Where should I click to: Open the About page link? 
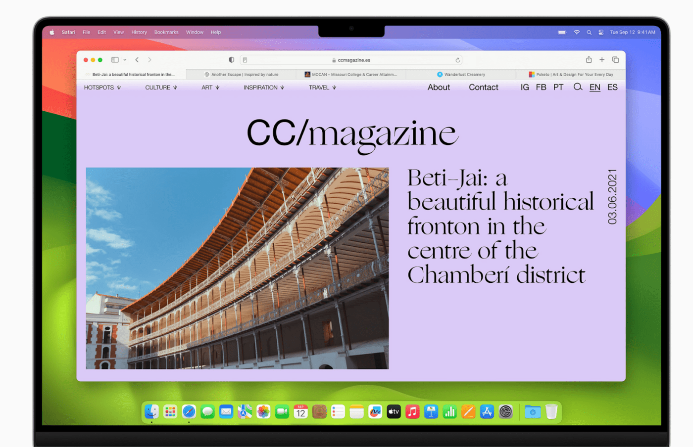tap(439, 87)
